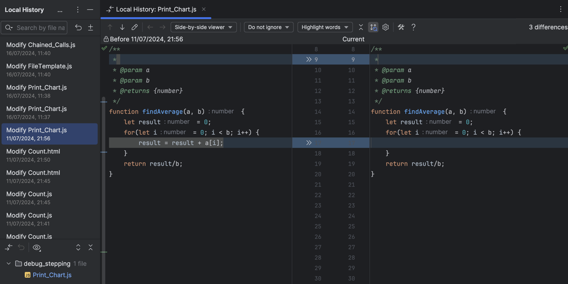The width and height of the screenshot is (568, 284).
Task: Open diff viewer settings via the gear icon
Action: click(x=385, y=27)
